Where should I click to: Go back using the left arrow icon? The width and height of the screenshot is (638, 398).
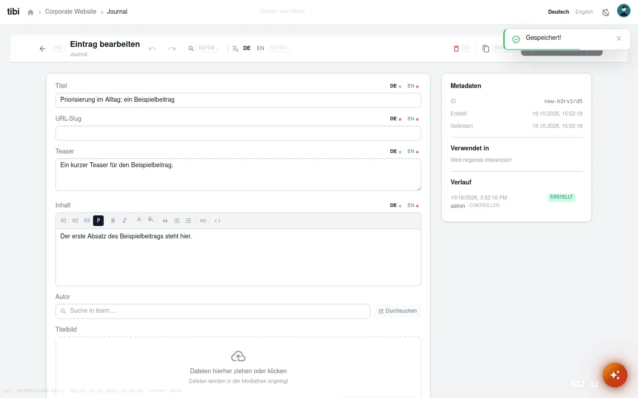coord(43,49)
